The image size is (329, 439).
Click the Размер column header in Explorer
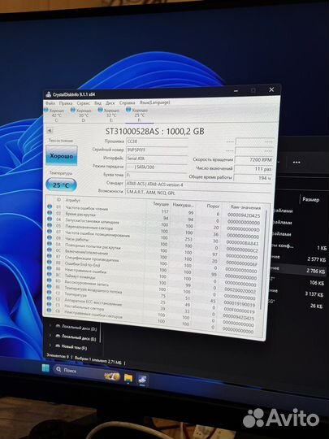[x=310, y=200]
